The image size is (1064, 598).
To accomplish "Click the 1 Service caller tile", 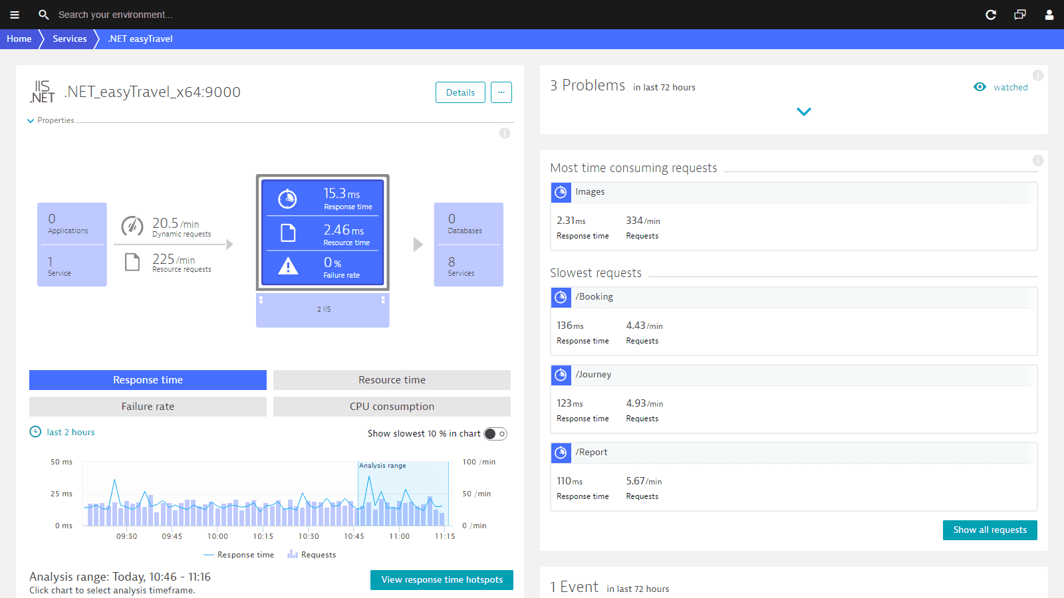I will 72,266.
